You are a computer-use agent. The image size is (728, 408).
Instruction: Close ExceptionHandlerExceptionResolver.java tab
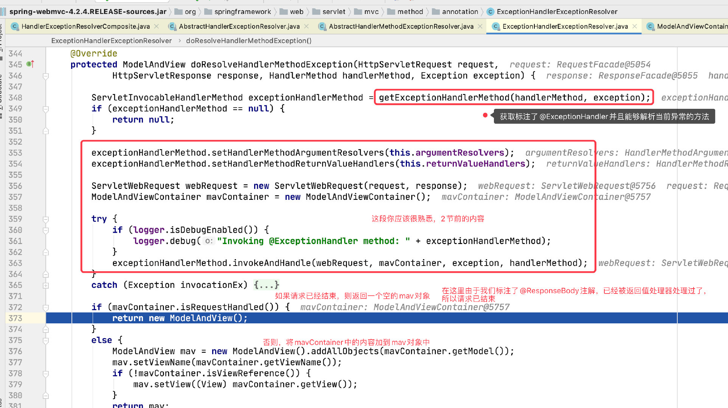coord(635,26)
